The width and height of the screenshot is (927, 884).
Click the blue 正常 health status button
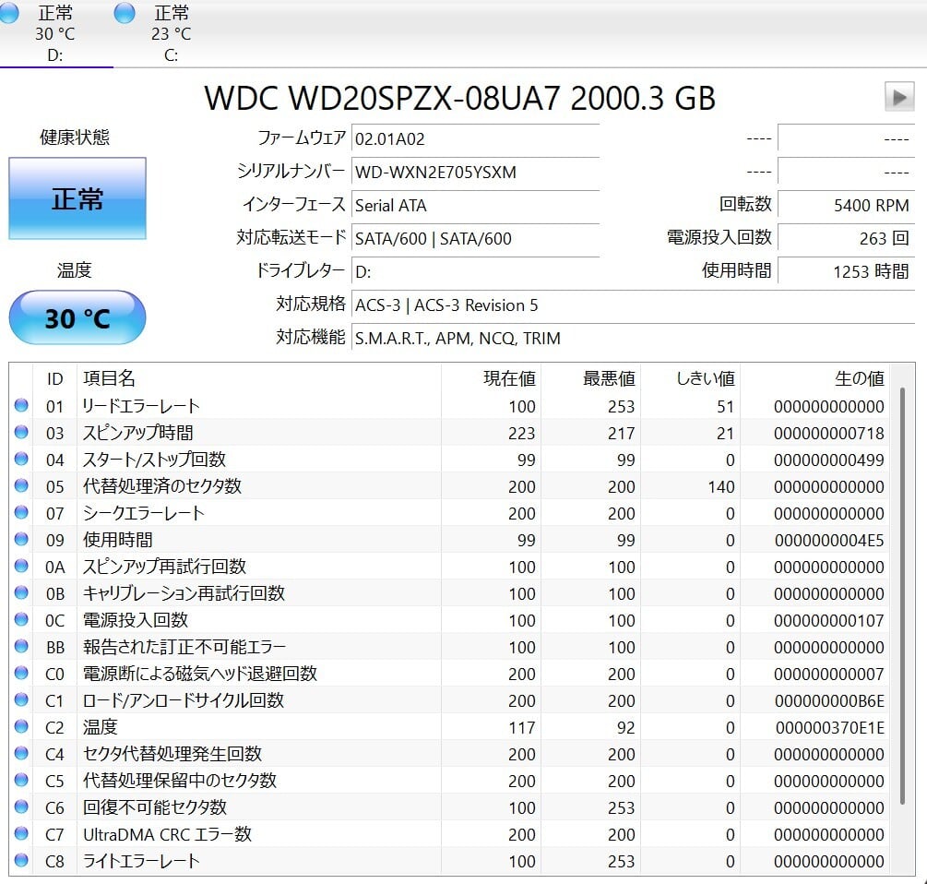[x=77, y=198]
